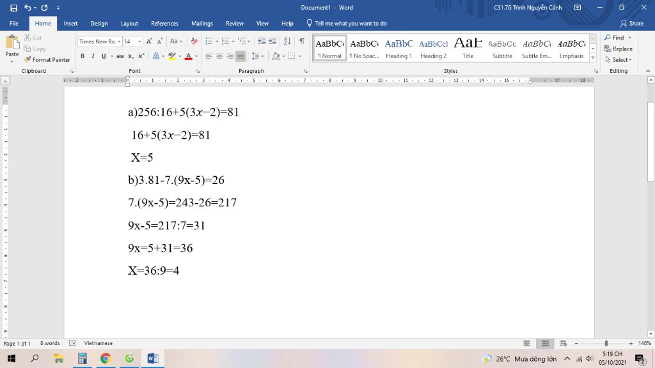Open font color dropdown arrow
655x368 pixels.
click(196, 56)
